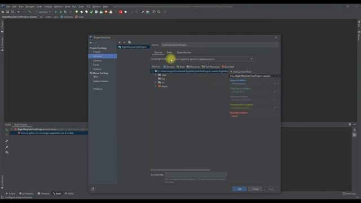The image size is (361, 203).
Task: Click the Add Content Root link
Action: (241, 72)
